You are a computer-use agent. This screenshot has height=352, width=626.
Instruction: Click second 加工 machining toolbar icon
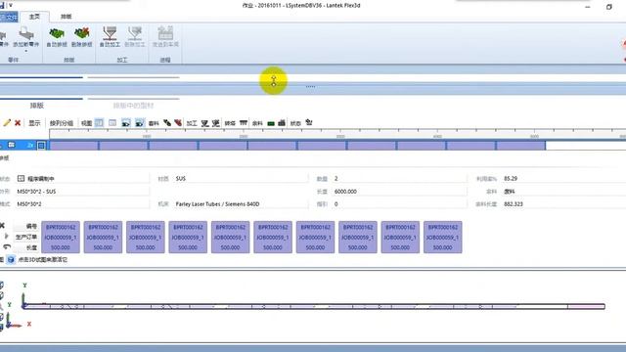point(215,123)
